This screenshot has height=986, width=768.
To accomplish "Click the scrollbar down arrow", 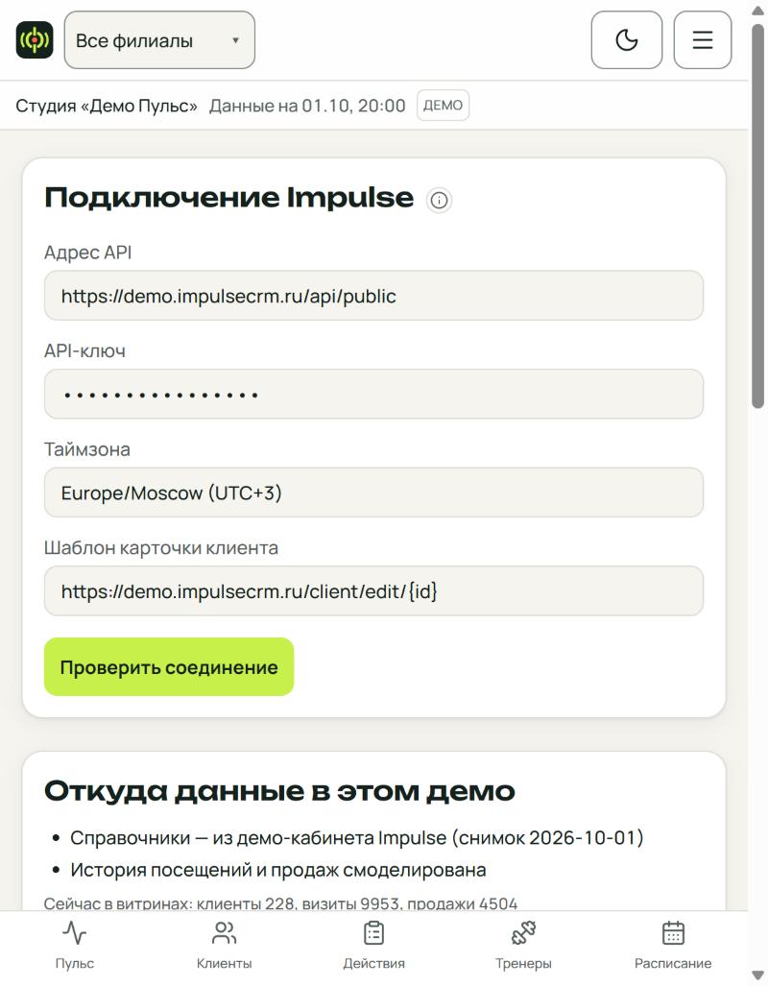I will point(758,975).
